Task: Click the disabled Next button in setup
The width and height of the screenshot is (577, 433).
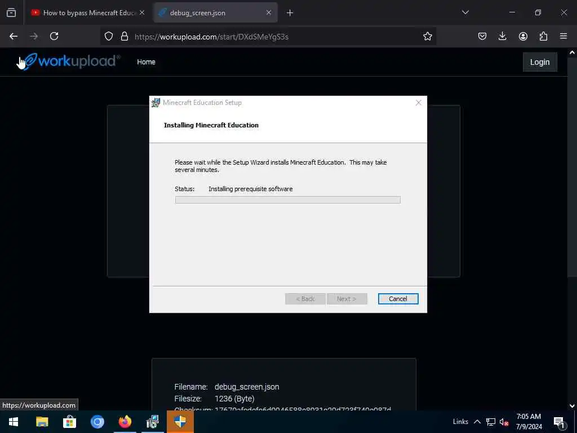Action: coord(347,299)
